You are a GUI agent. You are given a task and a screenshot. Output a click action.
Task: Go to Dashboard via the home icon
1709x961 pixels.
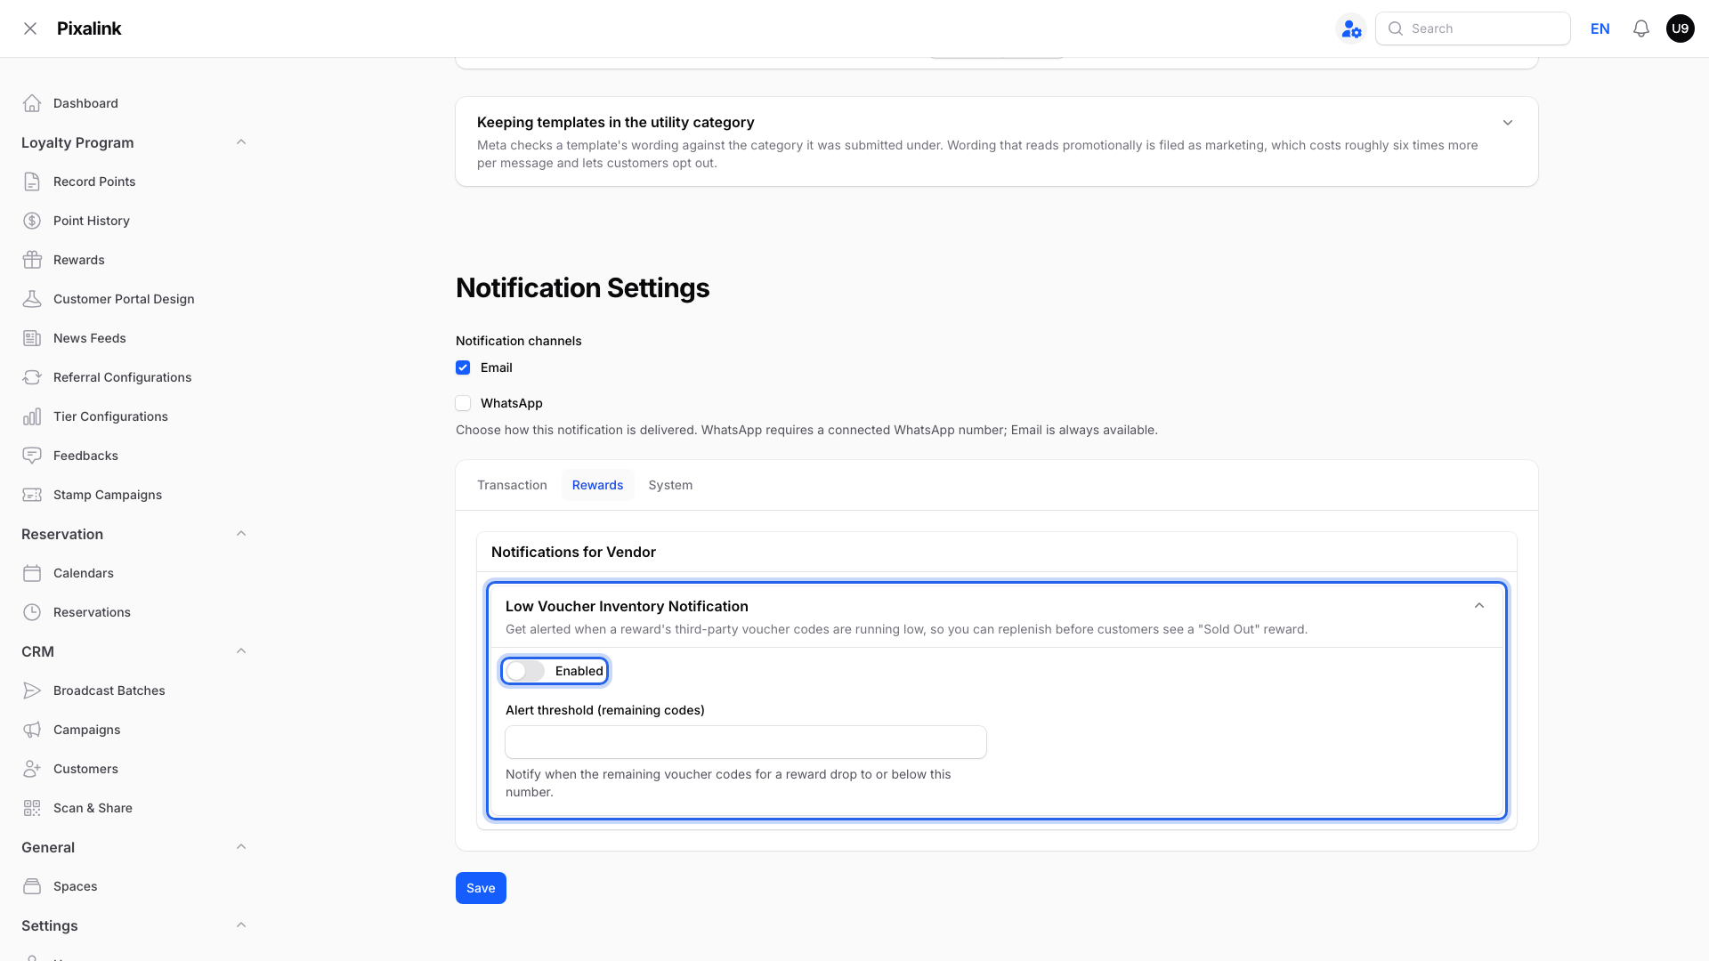32,103
